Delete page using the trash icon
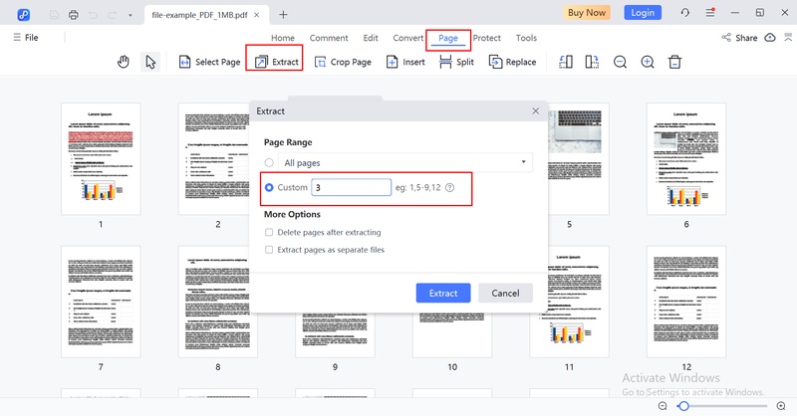Screen dimensions: 797x416 tap(674, 62)
